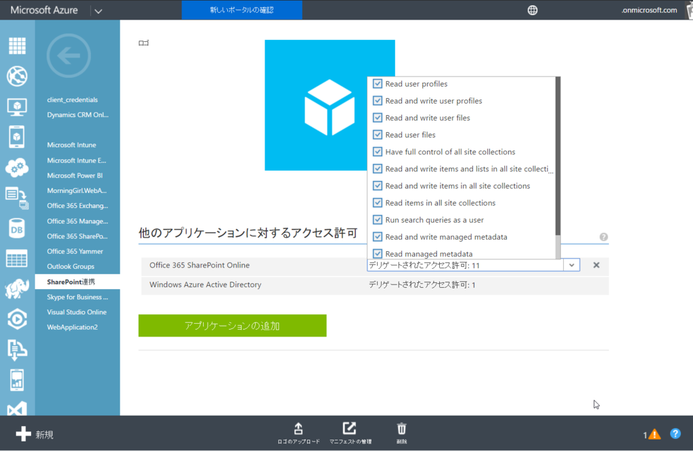The image size is (693, 451).
Task: Uncheck Read and write managed metadata
Action: 378,236
